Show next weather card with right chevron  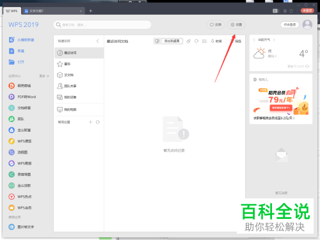coord(274,40)
